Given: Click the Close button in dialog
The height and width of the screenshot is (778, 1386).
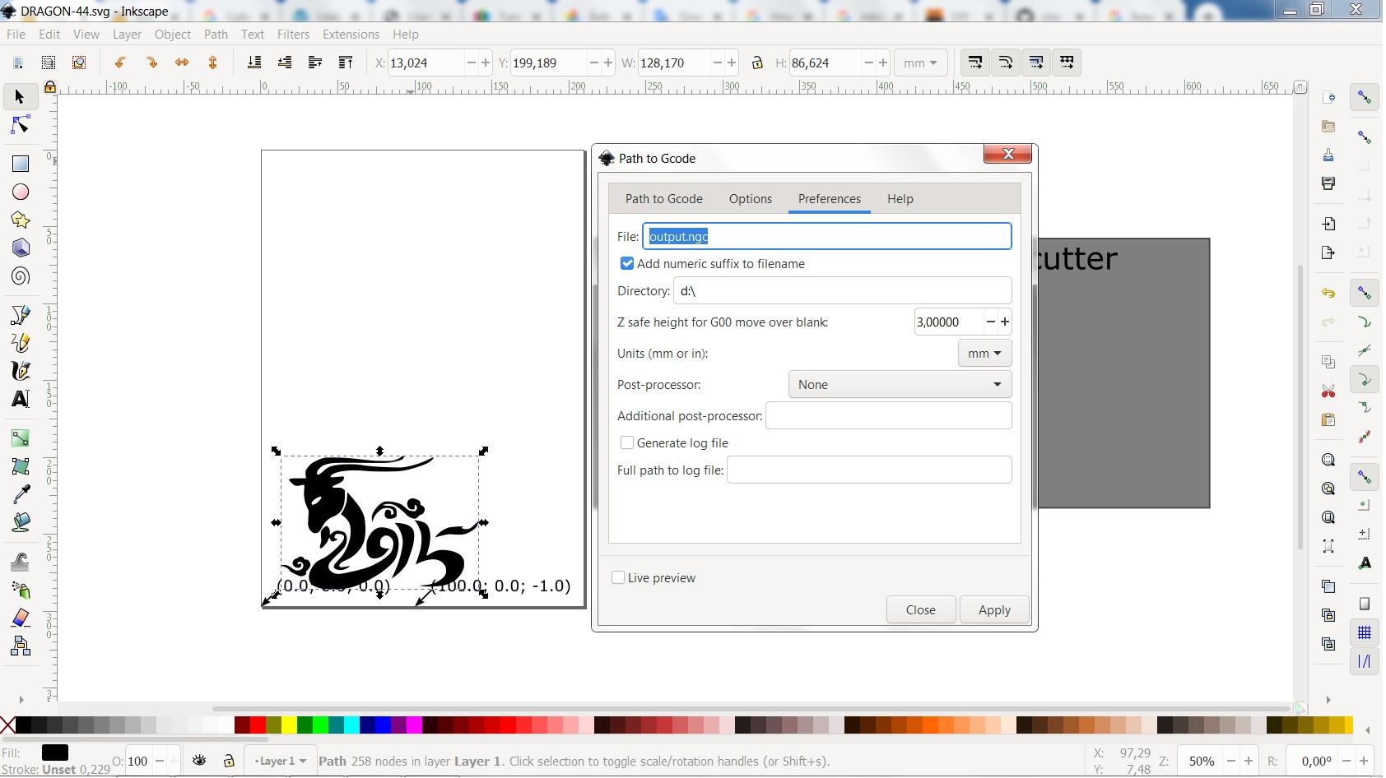Looking at the screenshot, I should pyautogui.click(x=920, y=609).
